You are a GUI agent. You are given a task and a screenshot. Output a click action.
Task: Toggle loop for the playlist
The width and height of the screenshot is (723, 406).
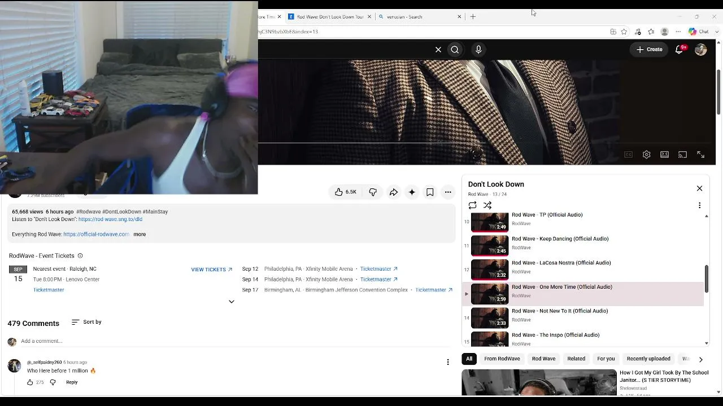472,205
